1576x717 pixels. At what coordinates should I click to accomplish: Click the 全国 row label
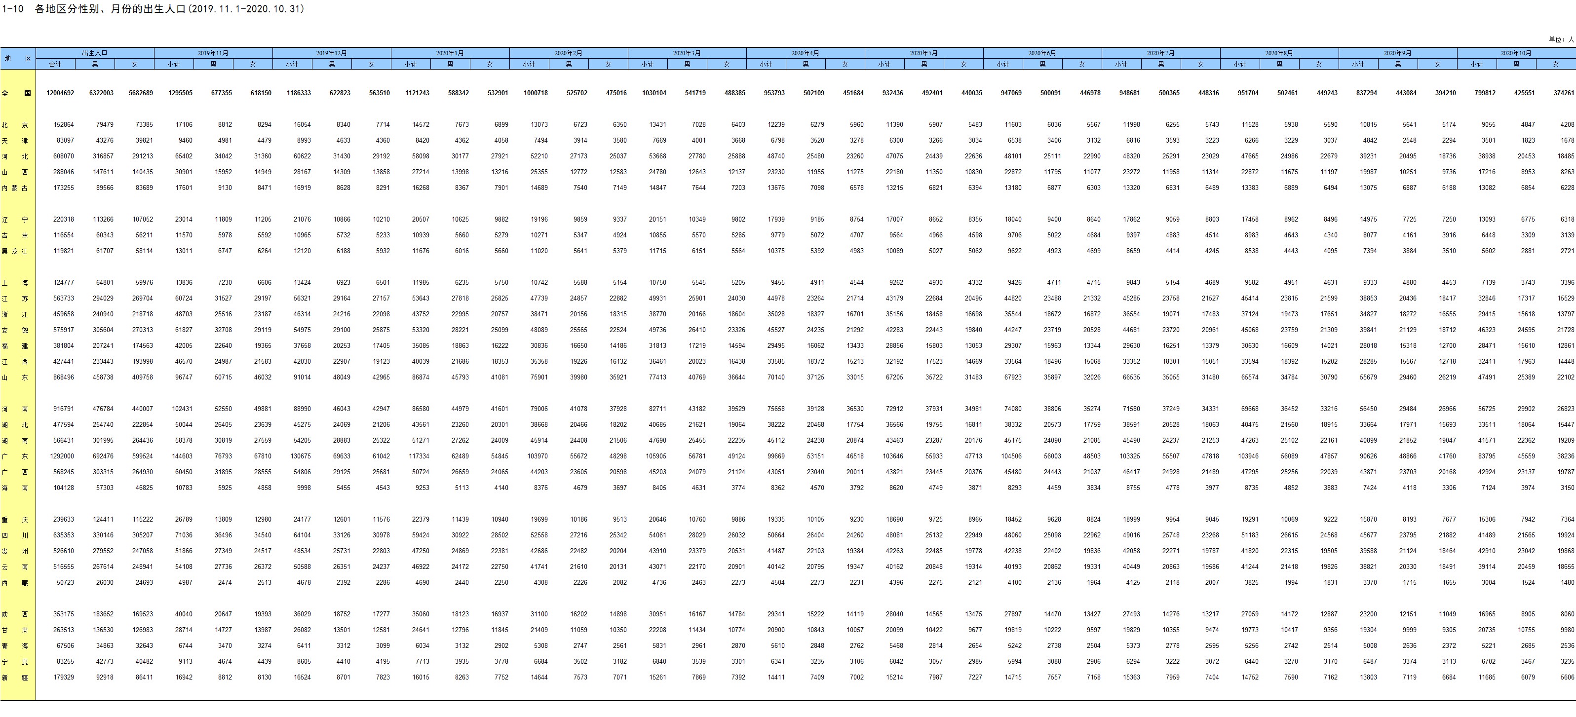(x=17, y=93)
